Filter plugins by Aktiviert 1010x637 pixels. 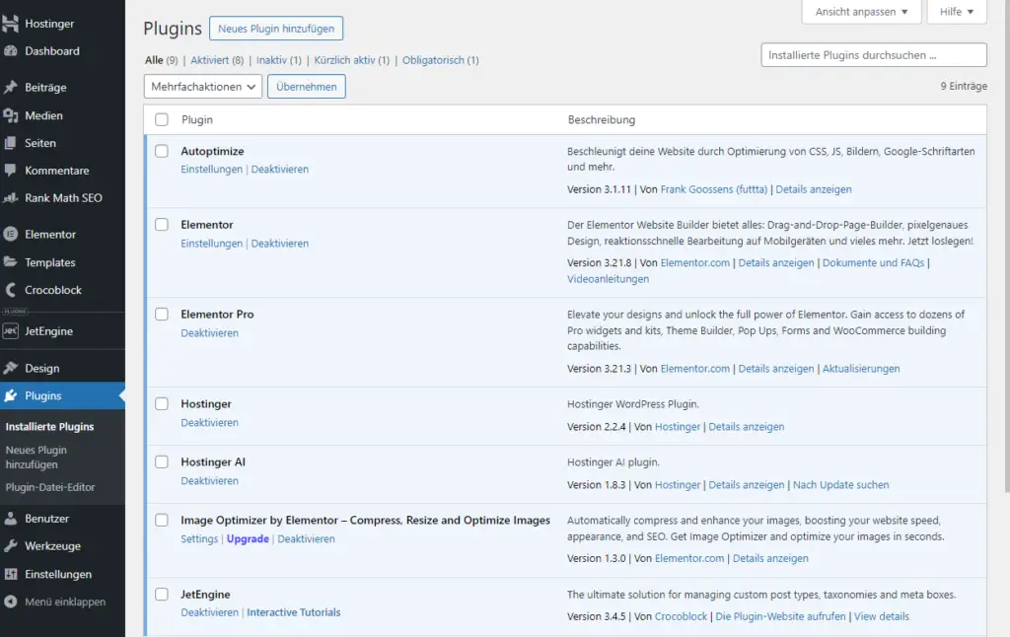217,60
